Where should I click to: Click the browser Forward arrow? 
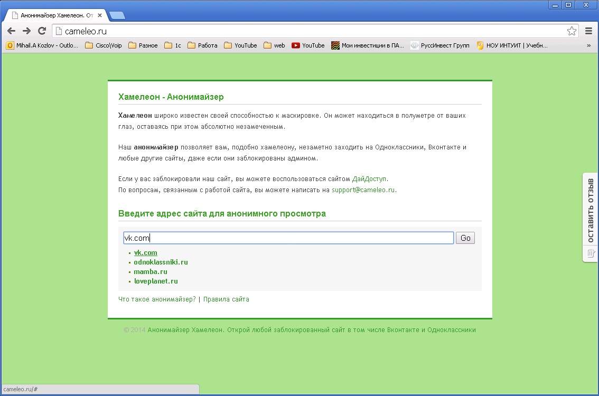(26, 31)
